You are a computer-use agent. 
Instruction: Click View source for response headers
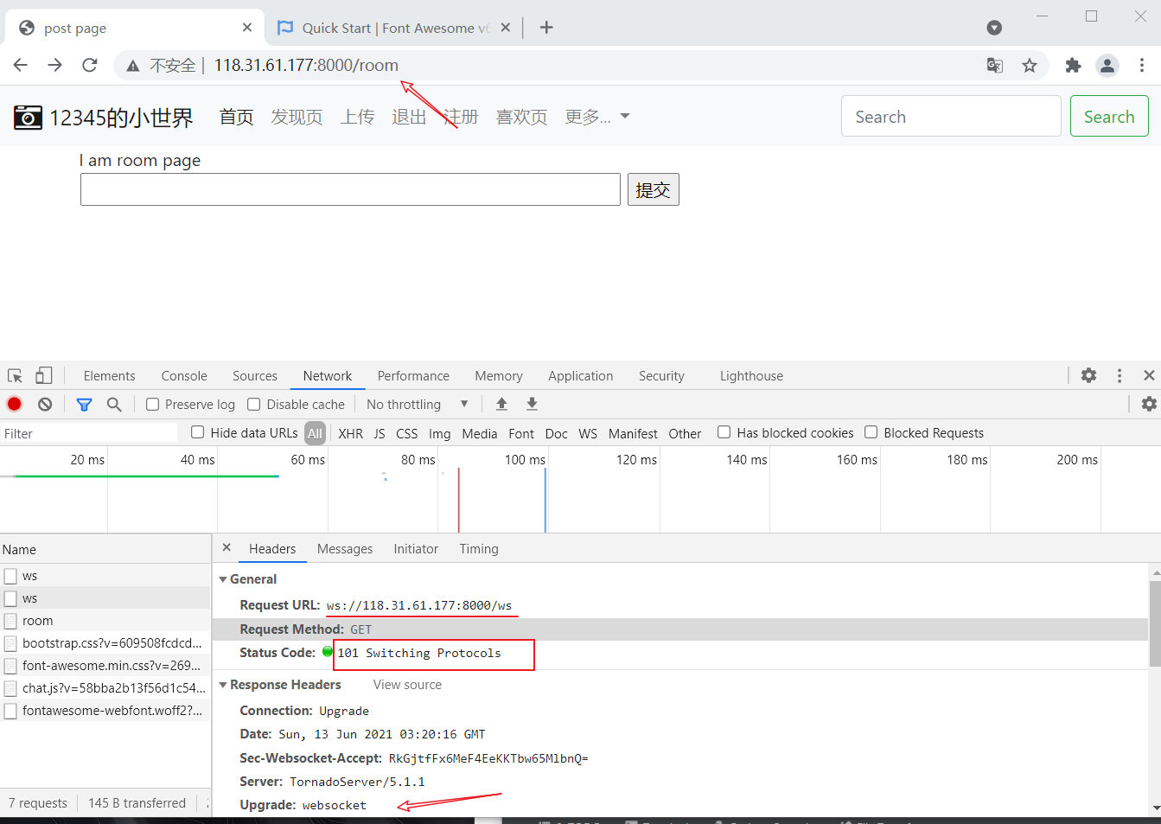click(407, 685)
